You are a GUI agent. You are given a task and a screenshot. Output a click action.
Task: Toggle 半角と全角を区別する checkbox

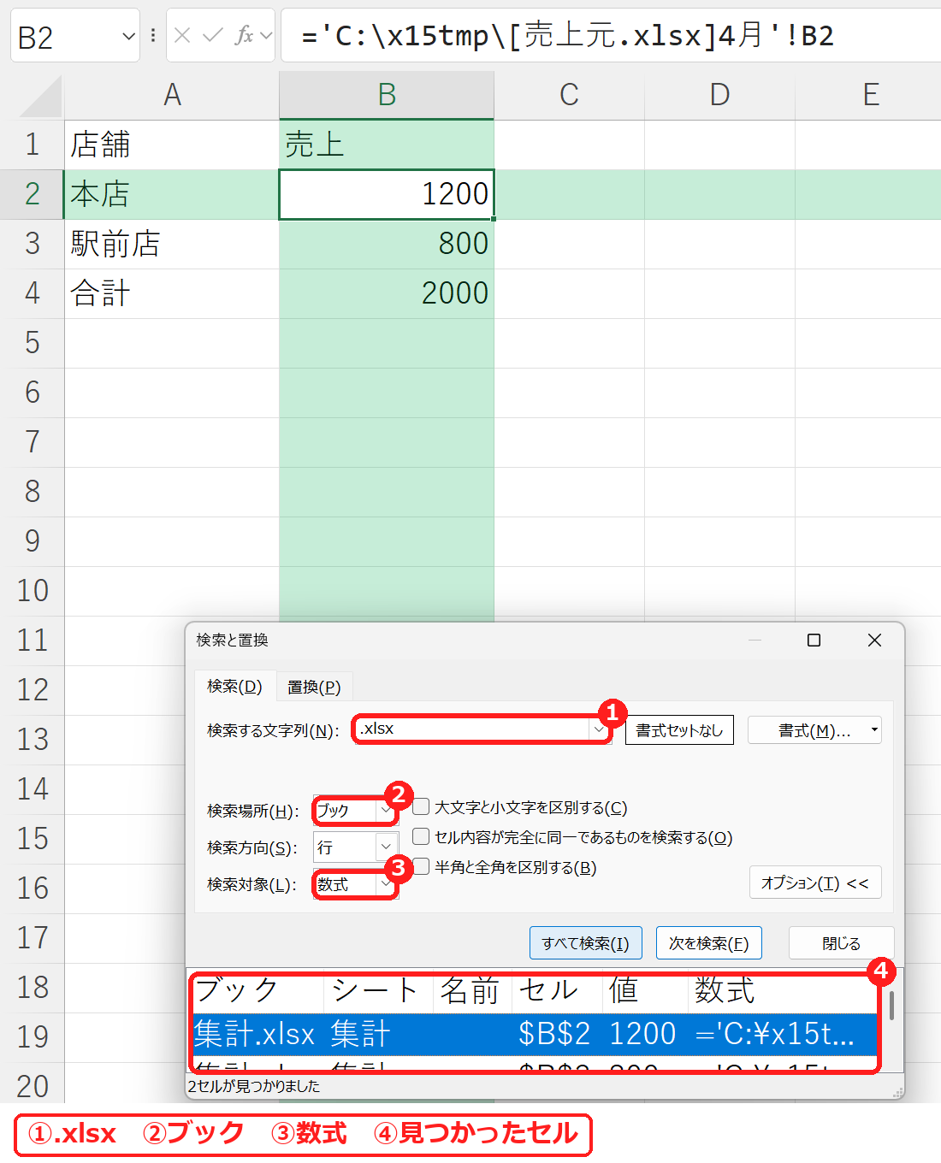421,866
